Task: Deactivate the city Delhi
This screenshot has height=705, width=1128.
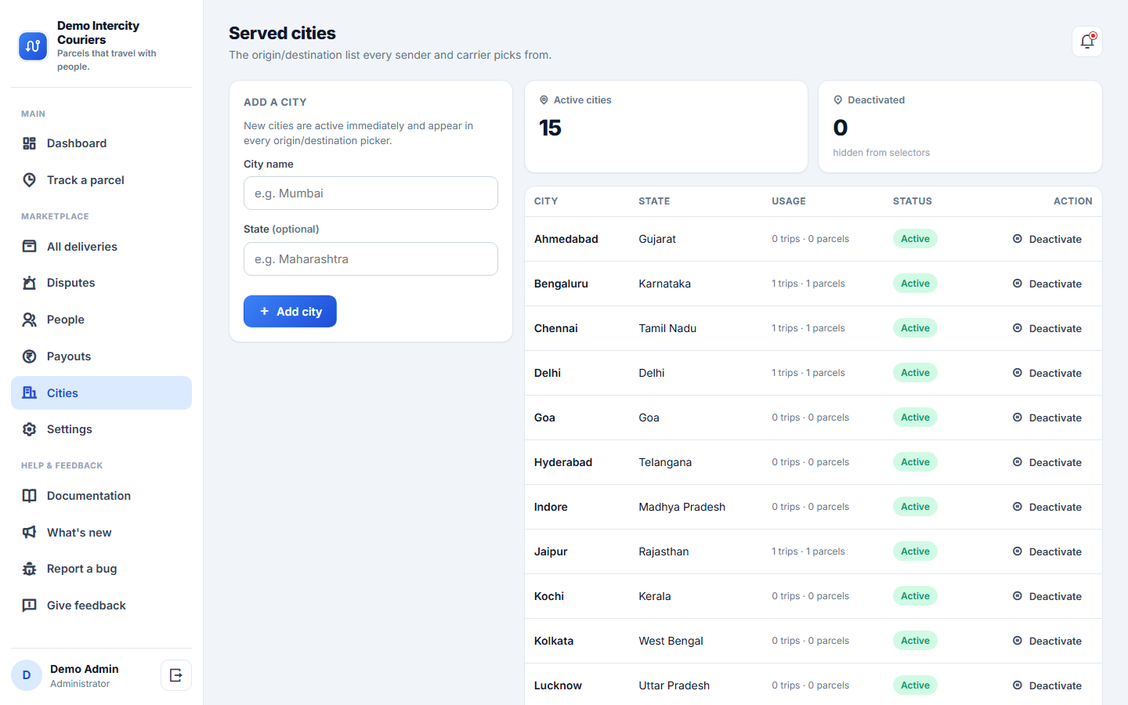Action: pos(1047,373)
